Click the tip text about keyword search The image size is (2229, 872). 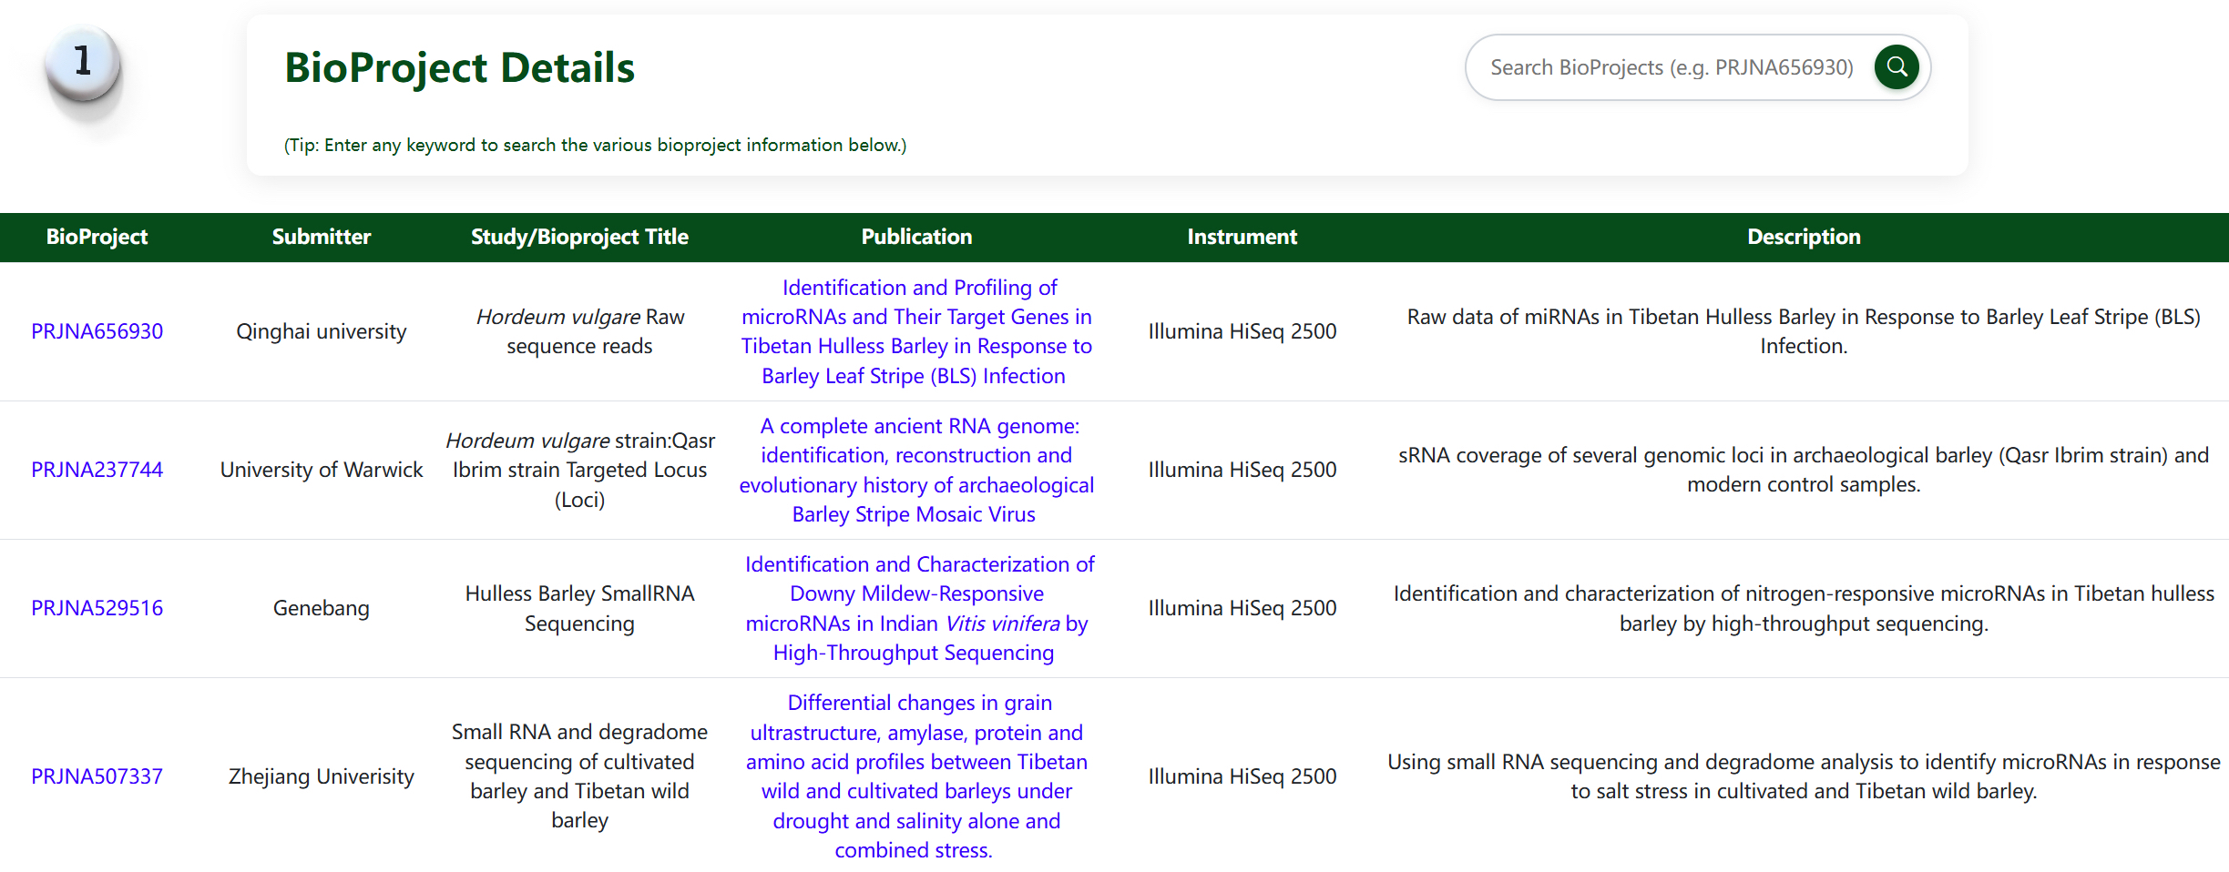pyautogui.click(x=595, y=145)
